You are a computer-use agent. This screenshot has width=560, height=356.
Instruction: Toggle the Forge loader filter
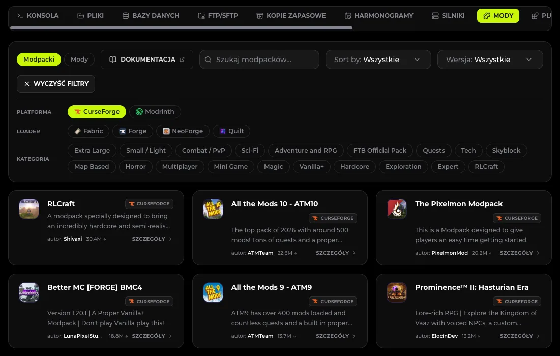click(133, 131)
